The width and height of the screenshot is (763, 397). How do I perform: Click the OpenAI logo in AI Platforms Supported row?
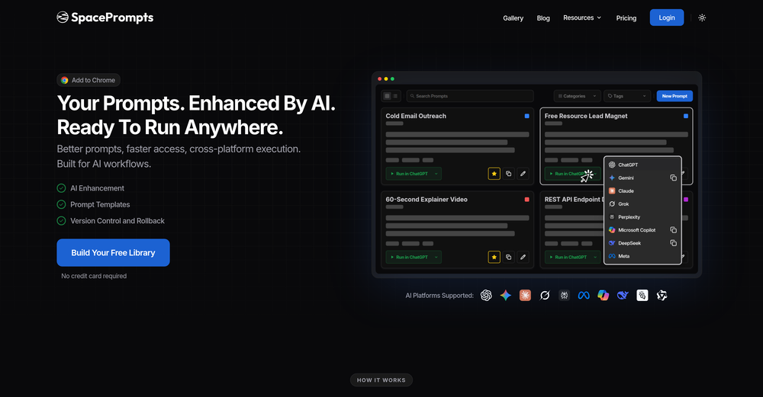pyautogui.click(x=486, y=296)
